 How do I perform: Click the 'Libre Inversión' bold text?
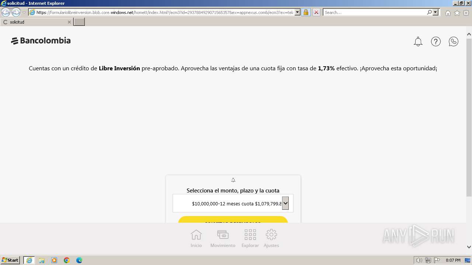119,68
